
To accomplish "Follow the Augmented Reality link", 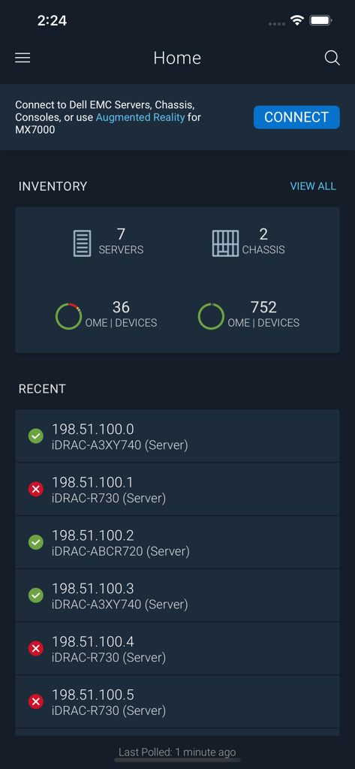I will pyautogui.click(x=140, y=117).
